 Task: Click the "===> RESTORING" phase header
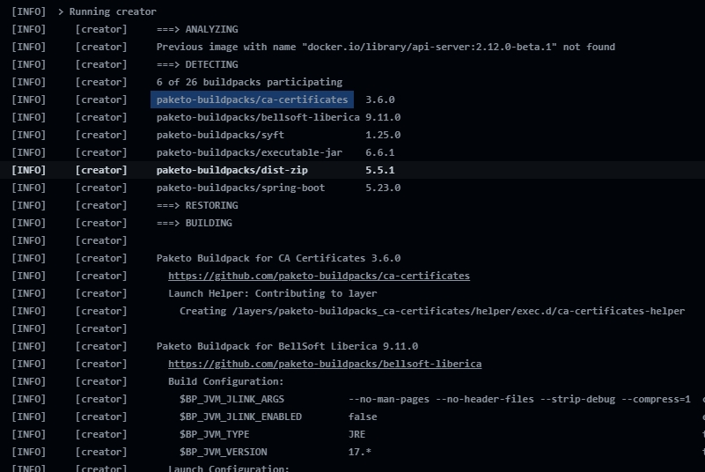(197, 205)
